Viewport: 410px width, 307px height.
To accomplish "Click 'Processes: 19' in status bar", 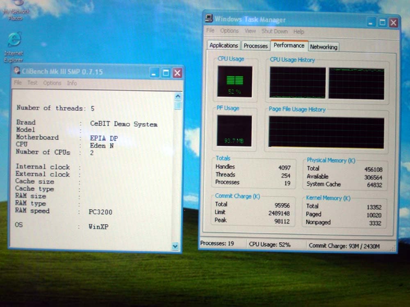I will pyautogui.click(x=217, y=243).
